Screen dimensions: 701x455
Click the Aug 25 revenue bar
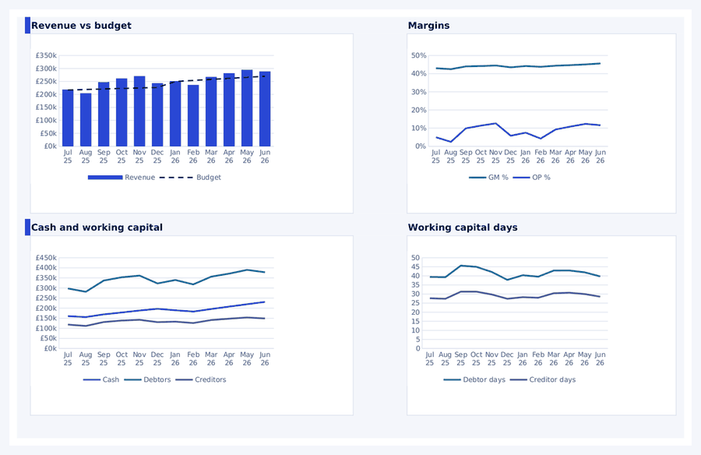point(86,120)
